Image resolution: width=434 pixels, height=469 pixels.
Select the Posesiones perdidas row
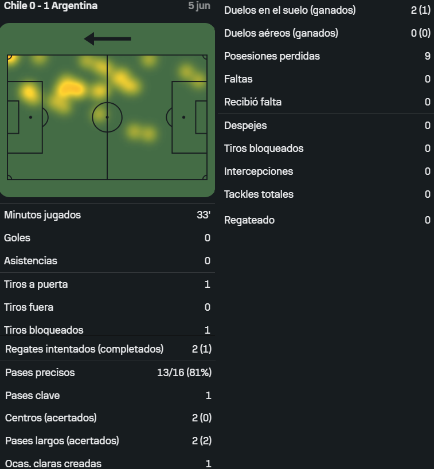click(327, 56)
